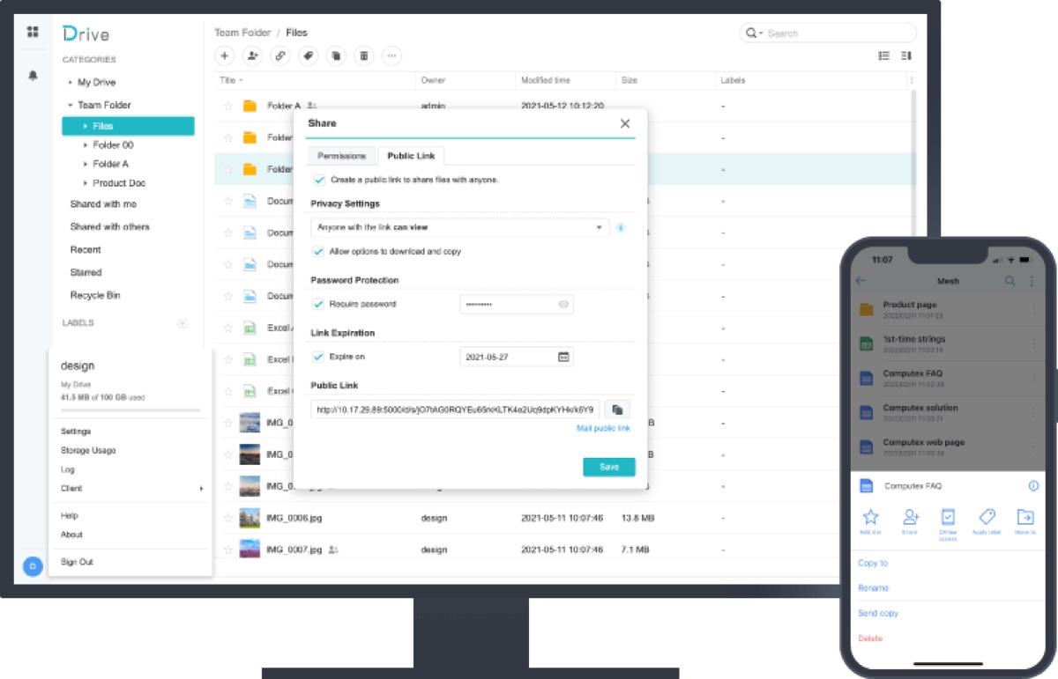Viewport: 1058px width, 679px height.
Task: Click the Save button
Action: click(x=609, y=467)
